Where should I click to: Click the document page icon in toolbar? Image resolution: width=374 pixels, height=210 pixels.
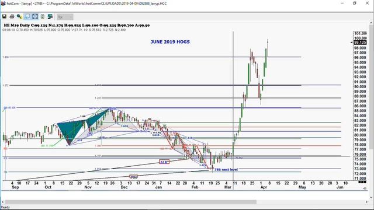[43, 16]
